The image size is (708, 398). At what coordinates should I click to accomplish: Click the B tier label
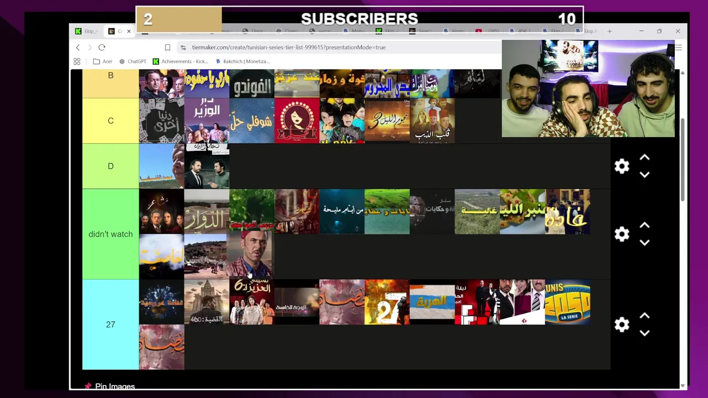(111, 83)
